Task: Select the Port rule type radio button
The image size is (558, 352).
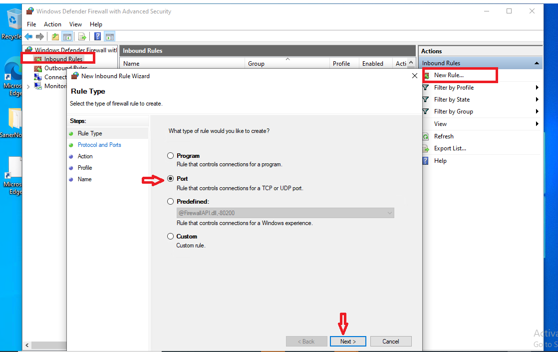Action: click(x=171, y=178)
